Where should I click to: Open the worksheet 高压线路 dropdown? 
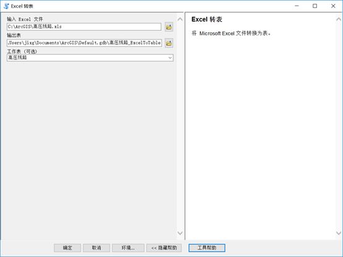(170, 57)
